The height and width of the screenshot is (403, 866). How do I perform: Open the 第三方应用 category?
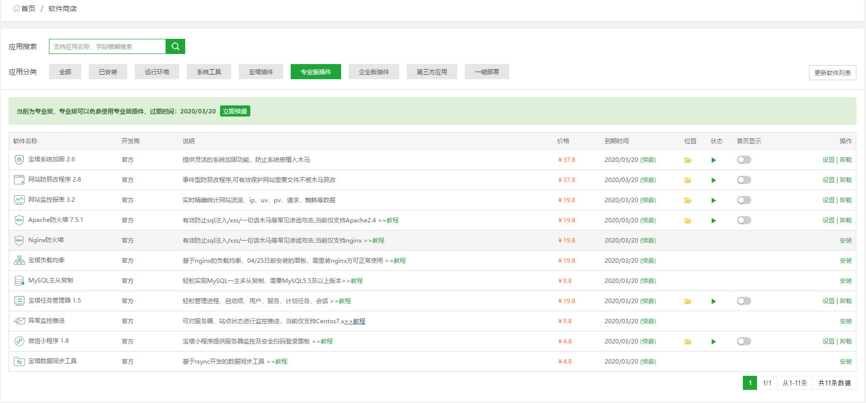point(431,72)
